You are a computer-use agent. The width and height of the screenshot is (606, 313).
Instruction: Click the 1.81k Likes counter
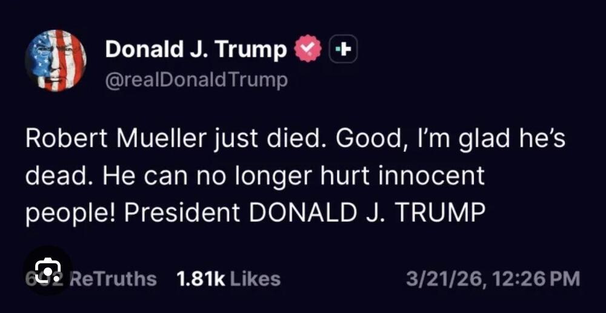click(x=228, y=279)
